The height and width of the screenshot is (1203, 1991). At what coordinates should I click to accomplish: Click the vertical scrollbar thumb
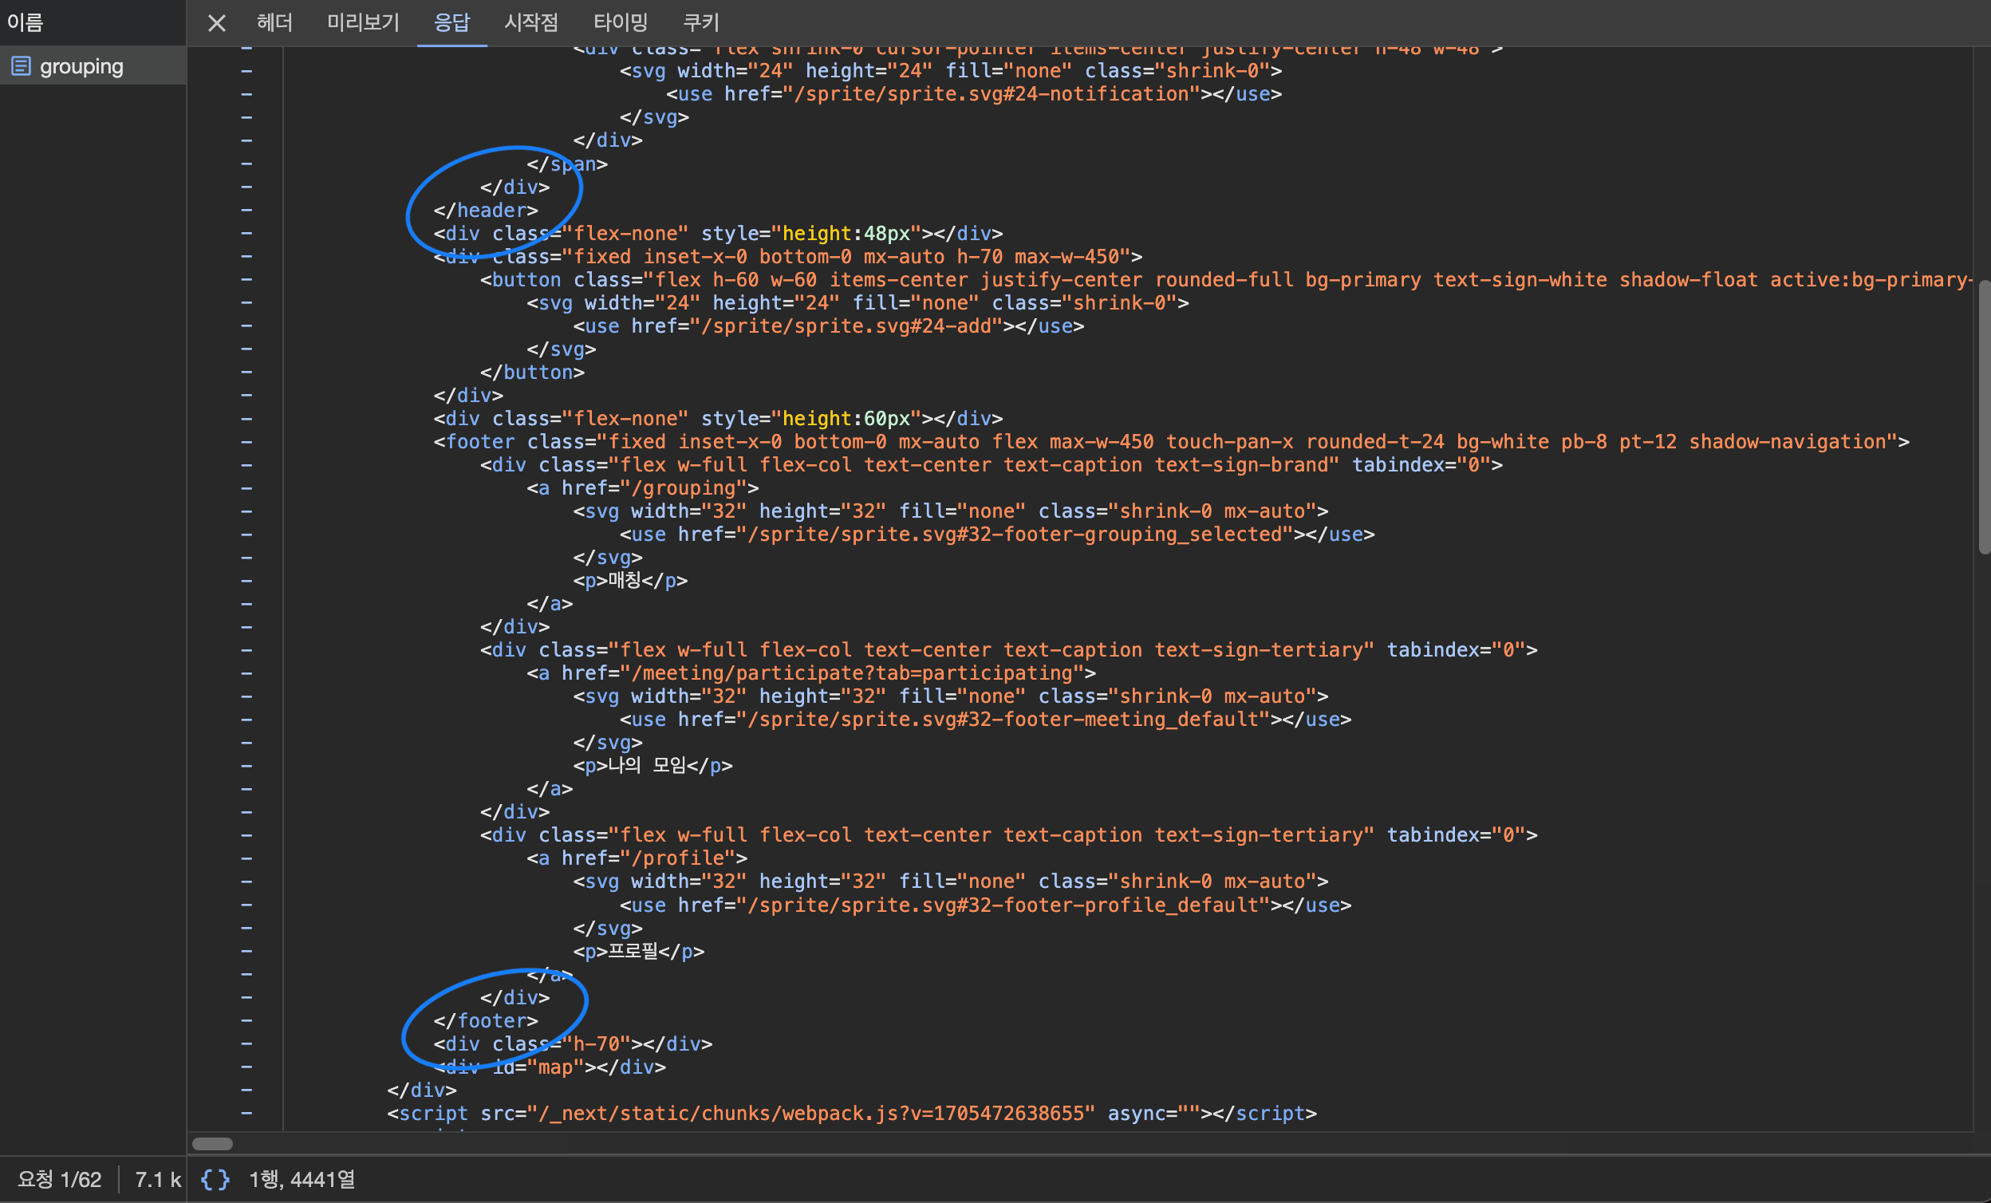pos(1984,416)
